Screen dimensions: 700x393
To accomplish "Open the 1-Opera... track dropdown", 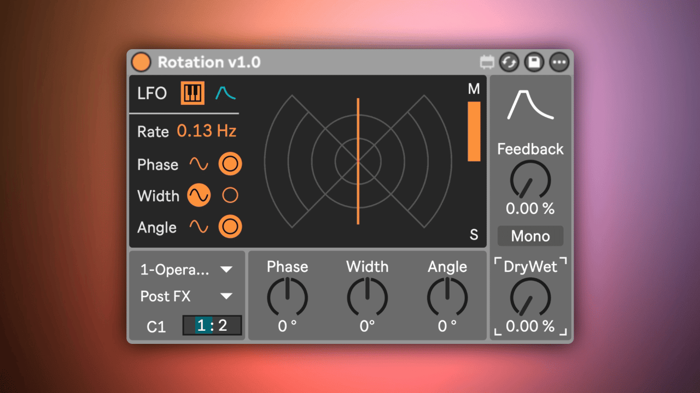I will point(186,270).
